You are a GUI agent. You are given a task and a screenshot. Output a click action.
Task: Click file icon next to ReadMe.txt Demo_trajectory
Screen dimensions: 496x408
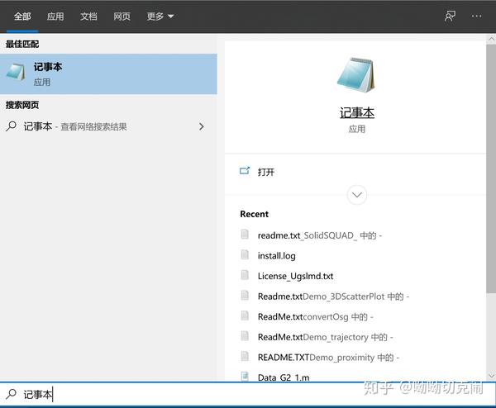pyautogui.click(x=245, y=335)
